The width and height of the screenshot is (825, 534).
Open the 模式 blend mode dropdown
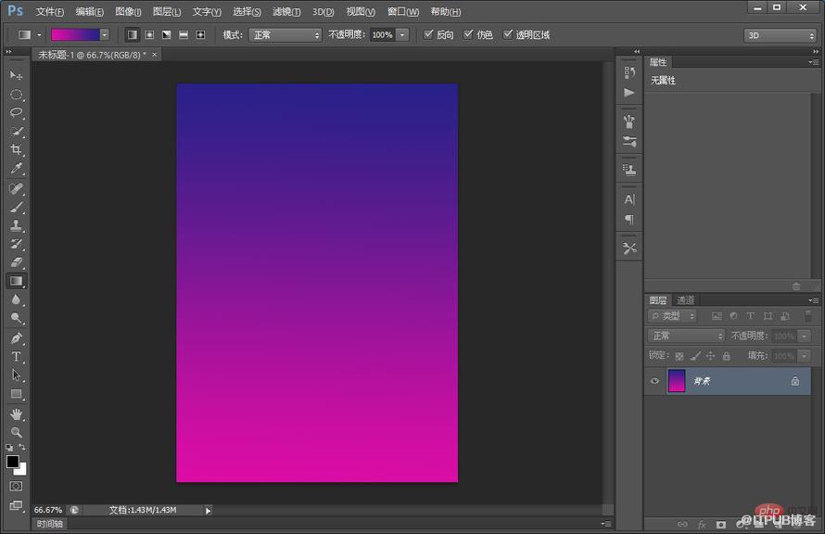285,34
